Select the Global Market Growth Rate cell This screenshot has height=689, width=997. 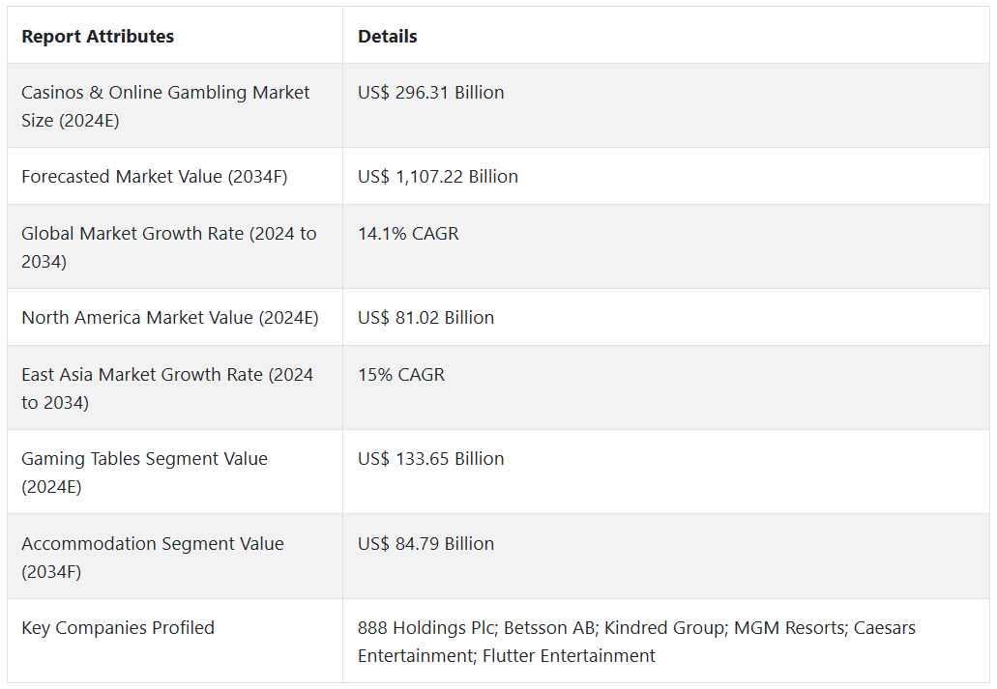[x=168, y=247]
